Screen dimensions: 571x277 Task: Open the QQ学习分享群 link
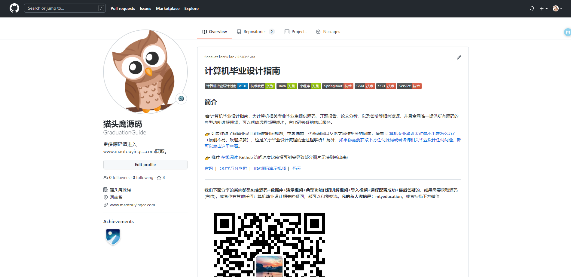(233, 168)
